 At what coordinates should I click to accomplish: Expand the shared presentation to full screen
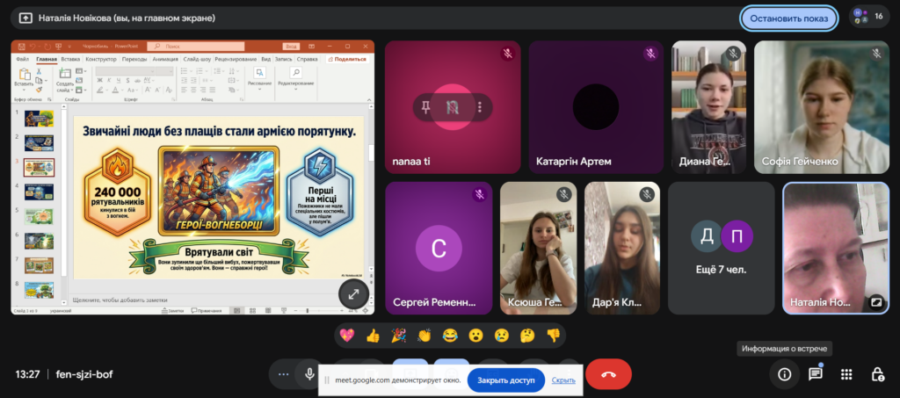[x=353, y=295]
